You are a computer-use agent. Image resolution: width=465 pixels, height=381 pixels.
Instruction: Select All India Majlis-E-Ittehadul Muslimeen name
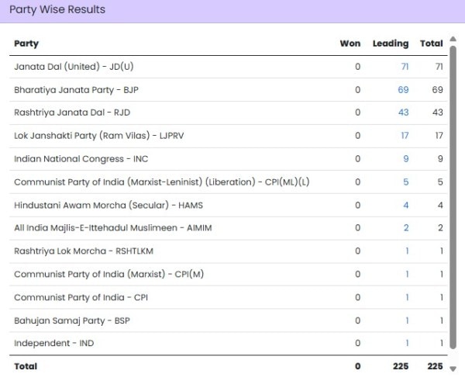click(x=112, y=228)
